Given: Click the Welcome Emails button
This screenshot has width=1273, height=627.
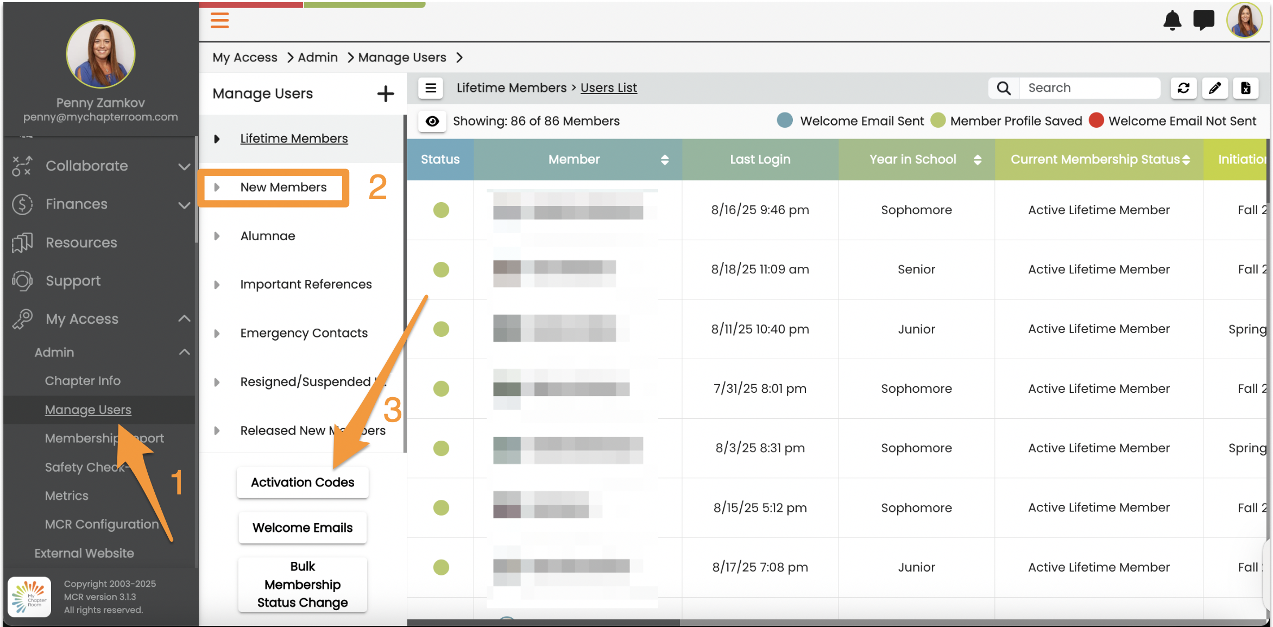Looking at the screenshot, I should click(x=303, y=528).
